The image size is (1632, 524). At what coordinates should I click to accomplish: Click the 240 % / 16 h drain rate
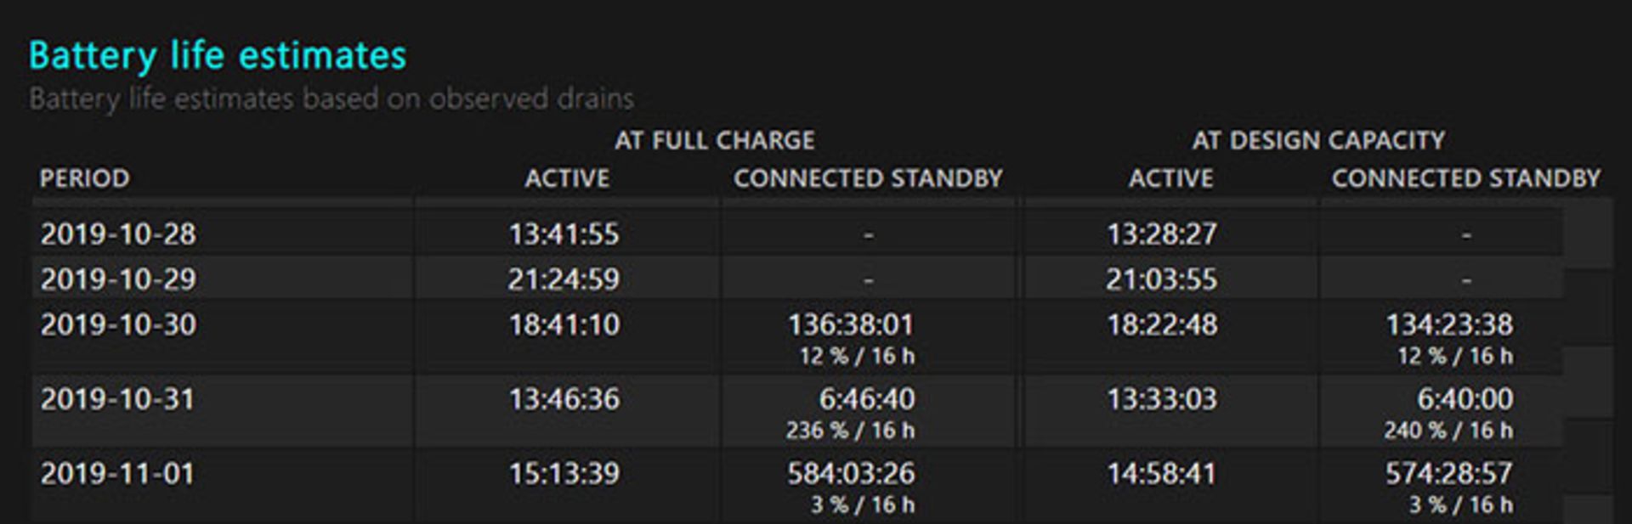click(1448, 431)
